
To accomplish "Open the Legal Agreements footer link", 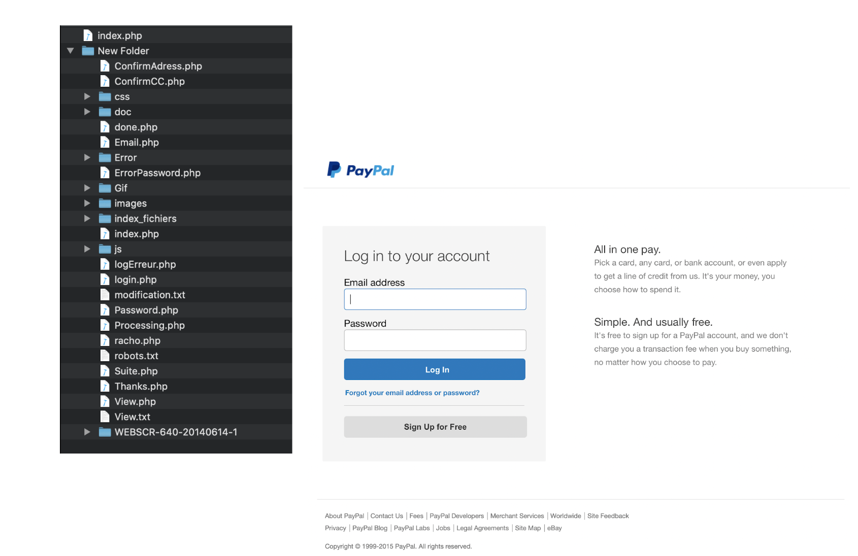I will (482, 528).
